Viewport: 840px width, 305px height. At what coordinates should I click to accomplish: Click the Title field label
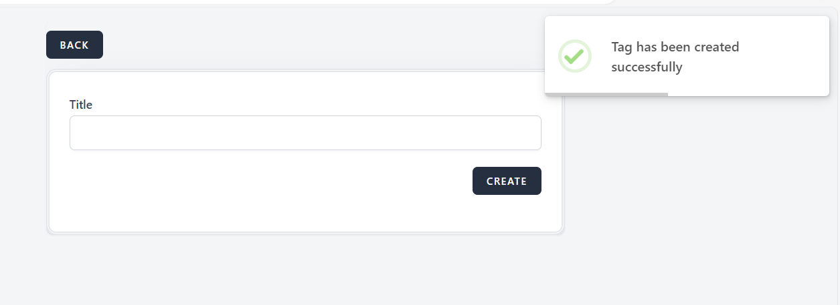tap(81, 105)
